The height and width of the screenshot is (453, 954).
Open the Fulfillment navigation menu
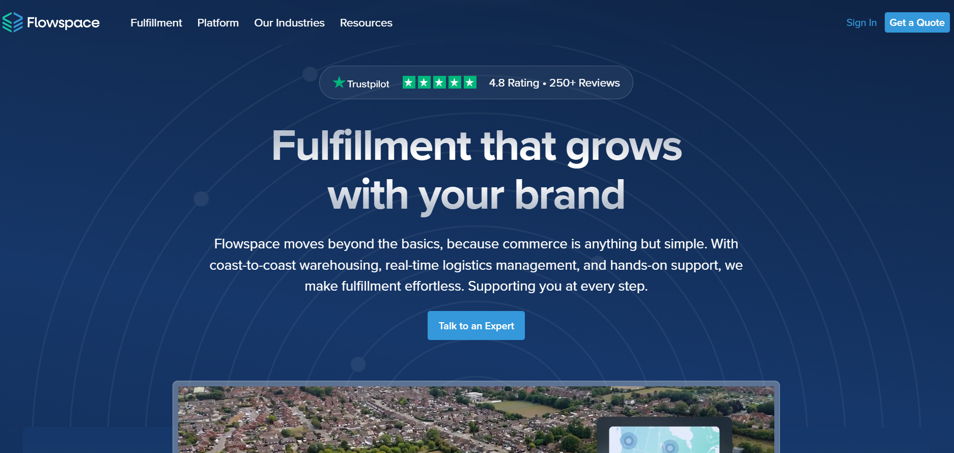156,23
